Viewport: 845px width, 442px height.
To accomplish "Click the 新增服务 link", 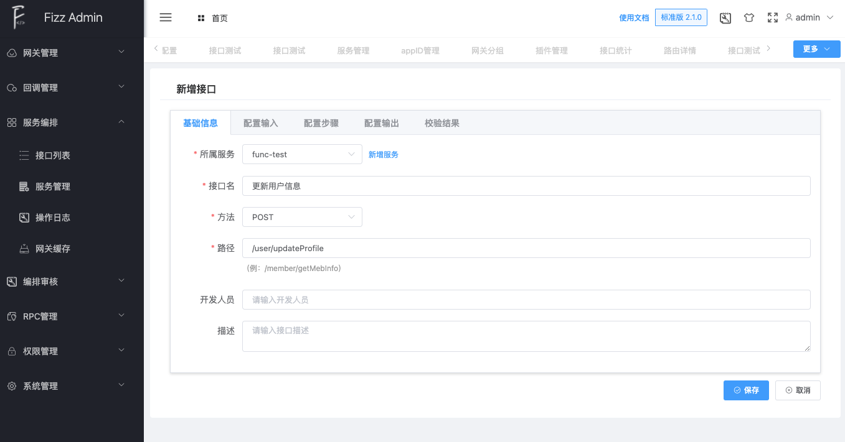I will point(383,155).
